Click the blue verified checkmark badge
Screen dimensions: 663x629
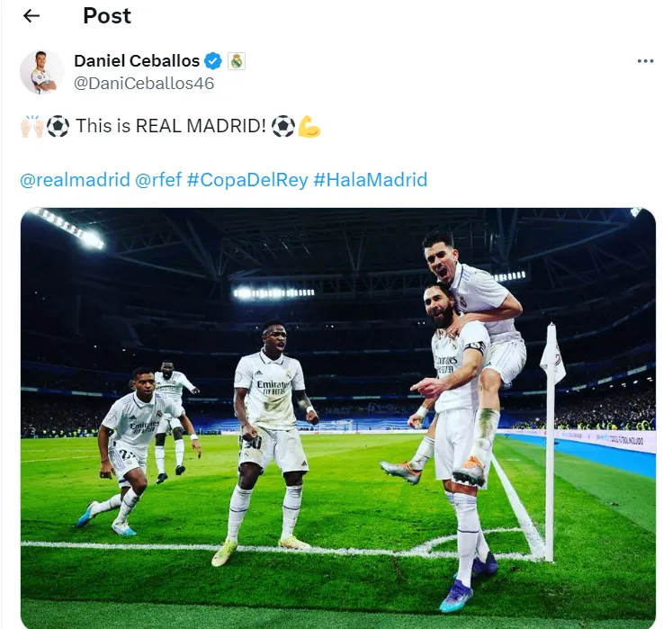coord(212,61)
